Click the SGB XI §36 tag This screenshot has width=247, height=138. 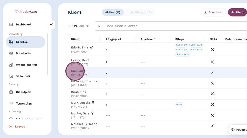click(x=182, y=50)
